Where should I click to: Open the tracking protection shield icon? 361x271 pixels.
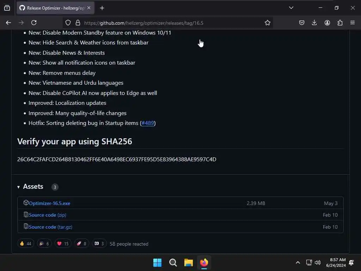(x=68, y=23)
